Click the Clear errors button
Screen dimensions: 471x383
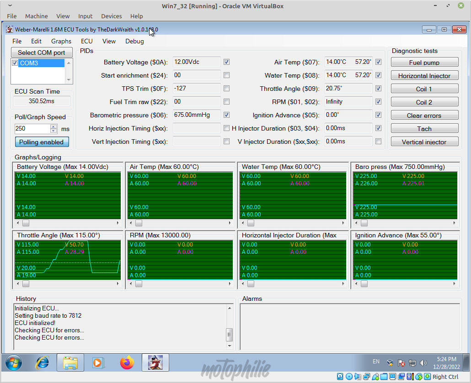pyautogui.click(x=424, y=115)
